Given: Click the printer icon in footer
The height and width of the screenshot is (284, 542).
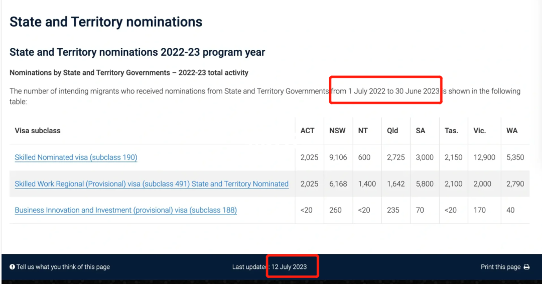Looking at the screenshot, I should 526,267.
